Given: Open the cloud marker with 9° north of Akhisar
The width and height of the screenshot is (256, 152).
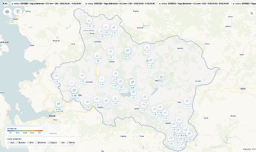Looking at the screenshot, I should (x=111, y=52).
